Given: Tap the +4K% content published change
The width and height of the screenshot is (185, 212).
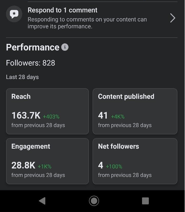Looking at the screenshot, I should pyautogui.click(x=118, y=117).
